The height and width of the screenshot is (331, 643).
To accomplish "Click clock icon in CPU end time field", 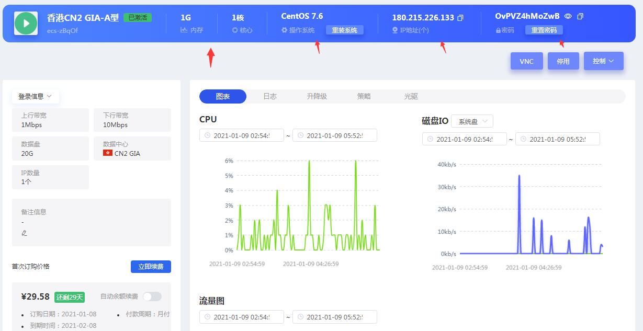I will pyautogui.click(x=301, y=135).
